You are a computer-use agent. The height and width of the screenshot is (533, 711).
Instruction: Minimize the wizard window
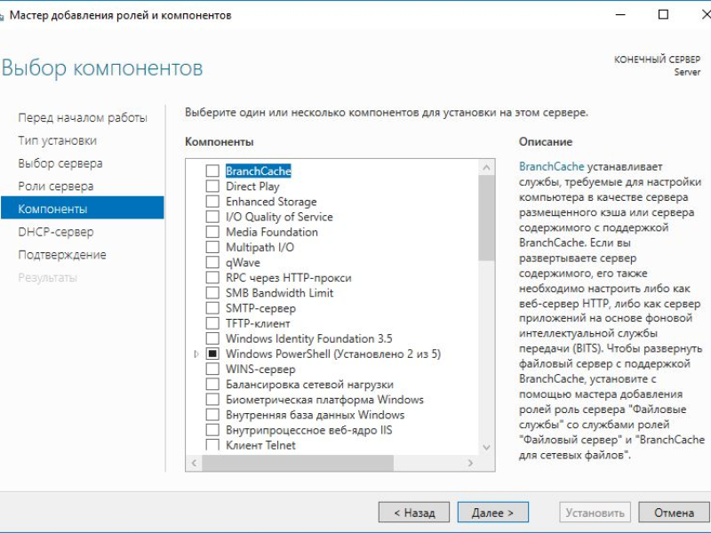[620, 14]
